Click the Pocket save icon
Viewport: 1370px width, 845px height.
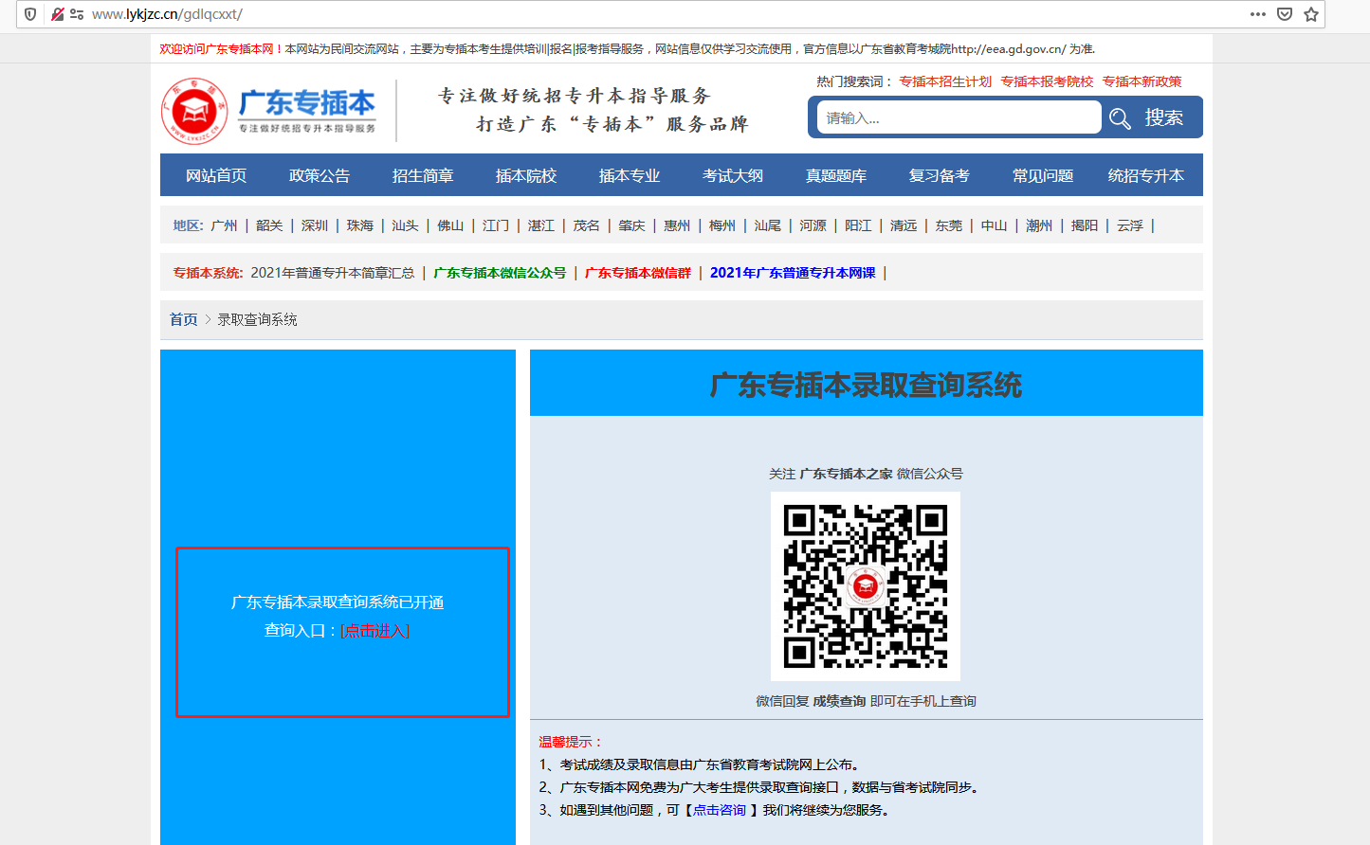tap(1285, 14)
